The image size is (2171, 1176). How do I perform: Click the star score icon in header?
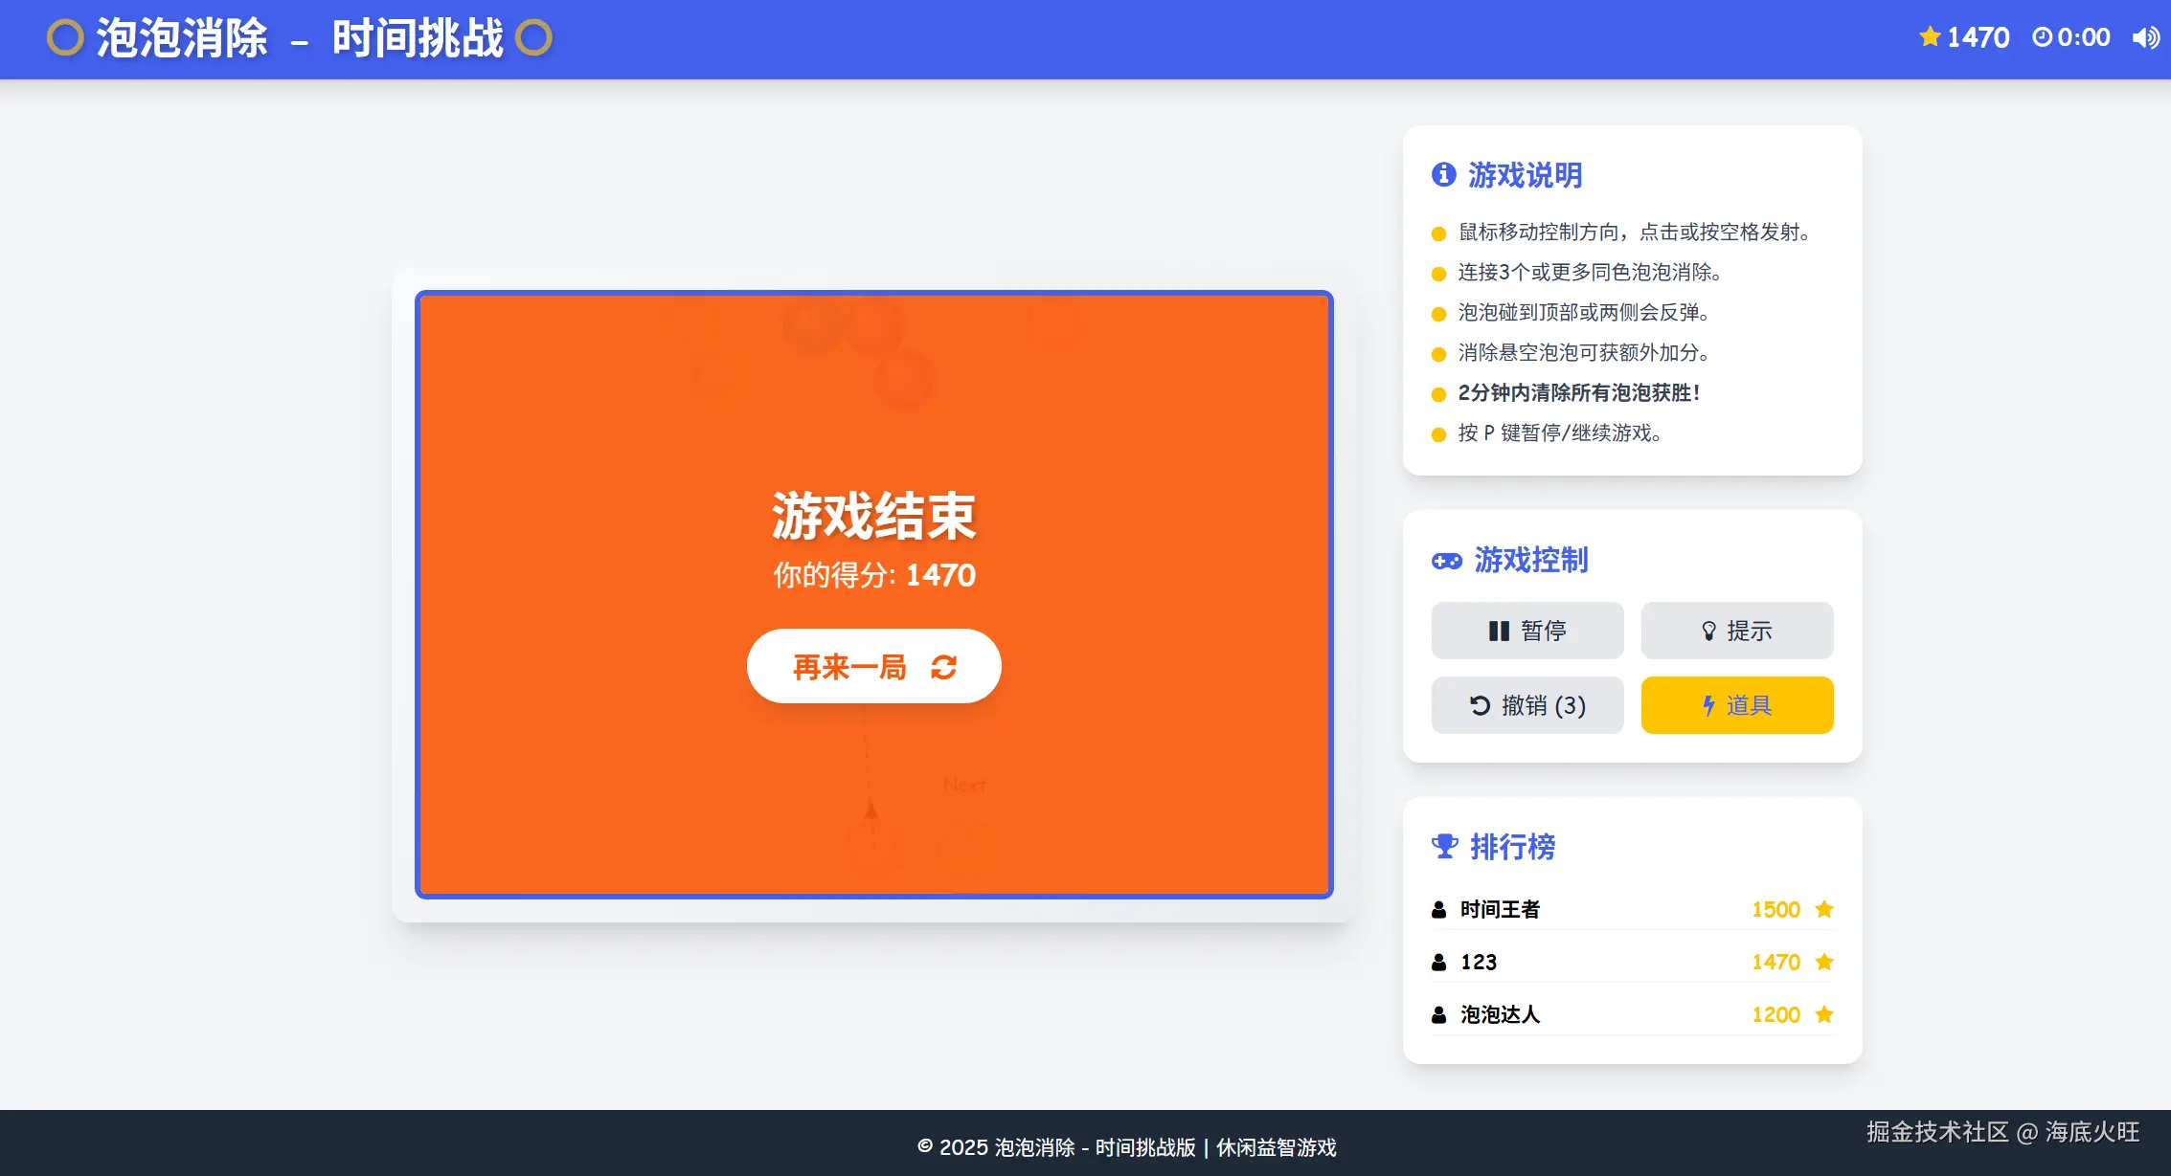[1930, 37]
